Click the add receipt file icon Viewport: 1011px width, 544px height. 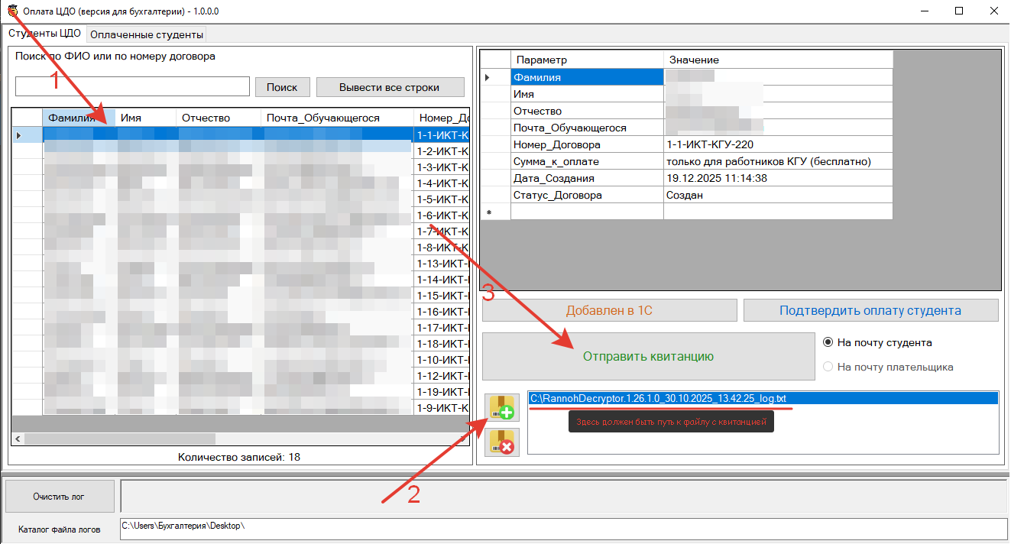pos(501,407)
